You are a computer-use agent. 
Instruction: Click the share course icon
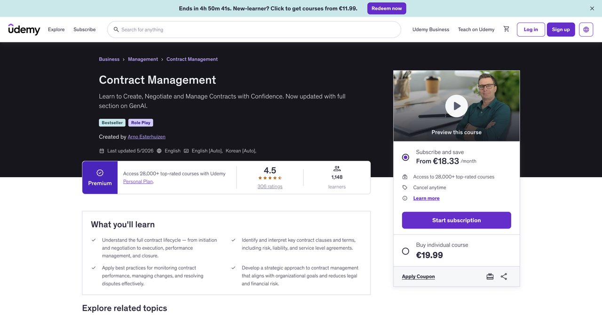click(504, 276)
